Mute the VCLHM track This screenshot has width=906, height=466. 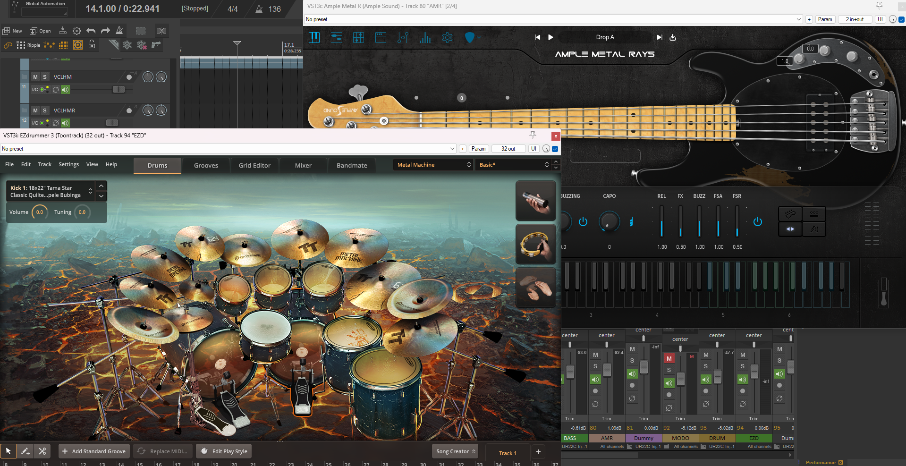pyautogui.click(x=35, y=77)
